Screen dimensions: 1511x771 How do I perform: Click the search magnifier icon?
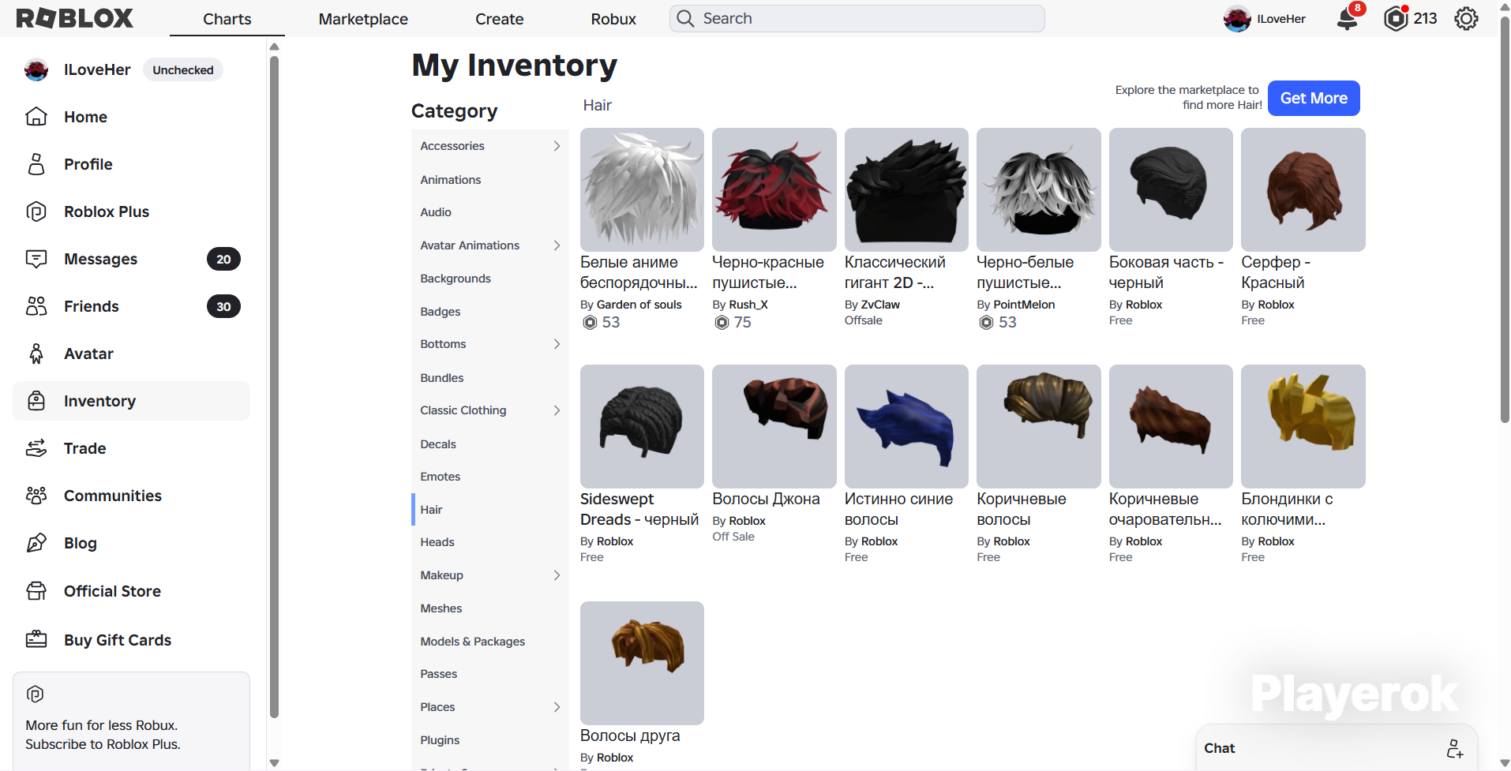685,18
